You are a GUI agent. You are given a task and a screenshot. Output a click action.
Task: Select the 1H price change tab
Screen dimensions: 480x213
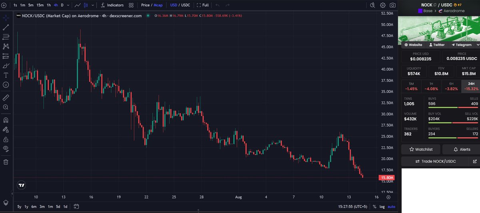pyautogui.click(x=432, y=86)
